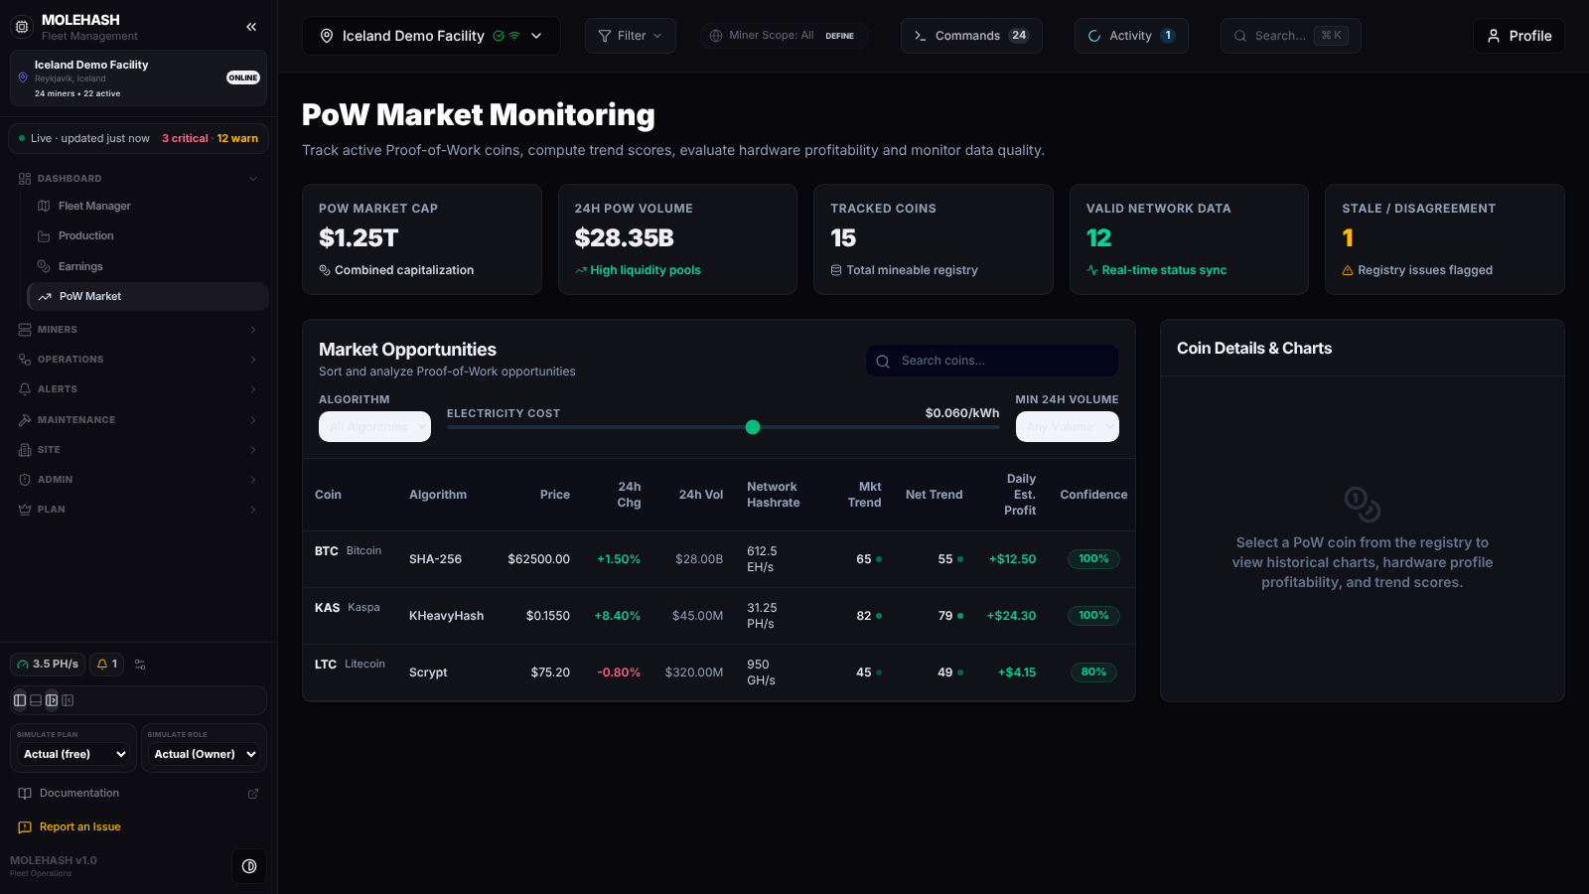1589x894 pixels.
Task: Click the globe icon beside Miner Scope
Action: (x=716, y=36)
